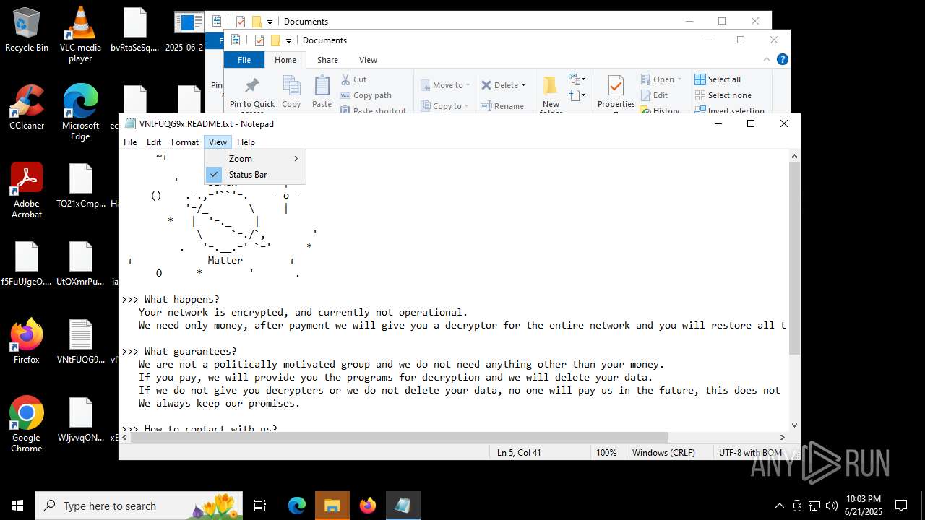Screen dimensions: 925x520
Task: Open Task View on taskbar
Action: tap(260, 506)
